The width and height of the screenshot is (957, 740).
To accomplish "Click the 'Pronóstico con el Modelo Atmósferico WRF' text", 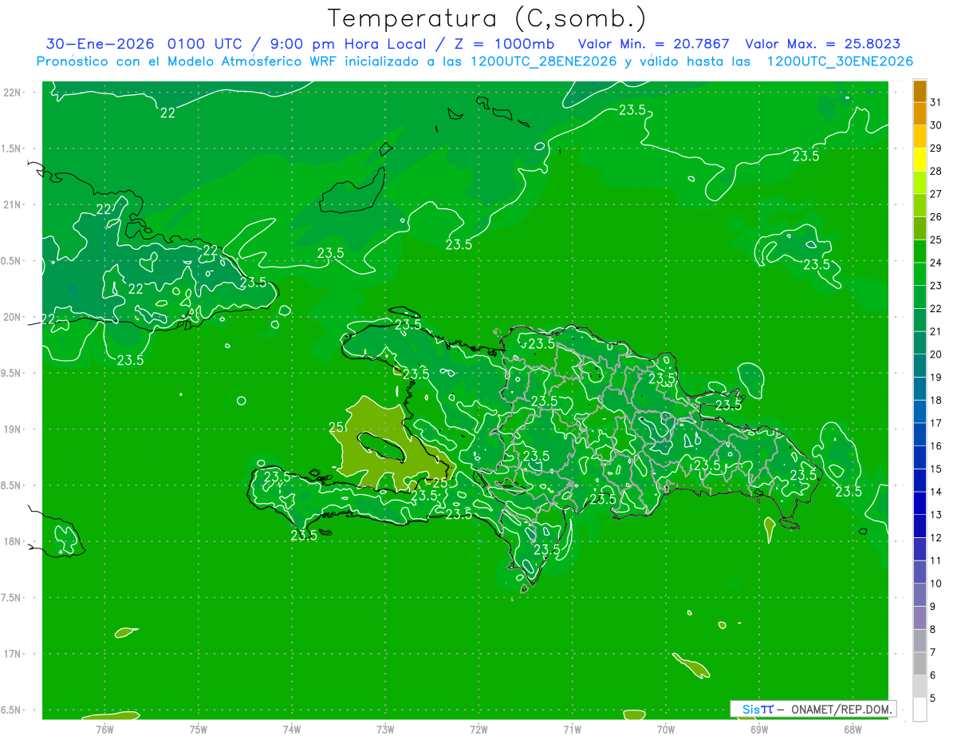I will (x=187, y=61).
